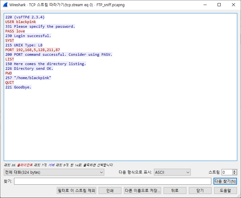Image resolution: width=241 pixels, height=198 pixels.
Task: Click 'PORT 192,168,5,128,211,87' line
Action: [x=32, y=50]
